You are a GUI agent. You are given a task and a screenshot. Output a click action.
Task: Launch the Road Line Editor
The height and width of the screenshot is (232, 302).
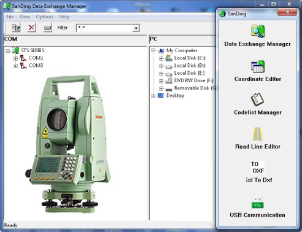click(258, 134)
